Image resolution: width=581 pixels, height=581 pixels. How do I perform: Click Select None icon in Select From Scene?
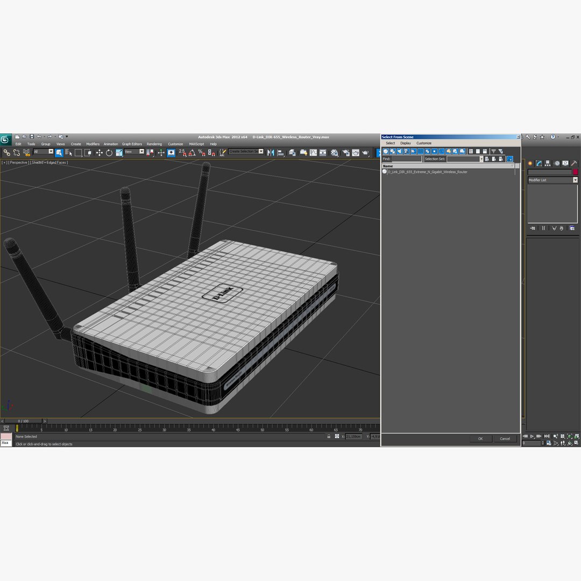click(478, 151)
